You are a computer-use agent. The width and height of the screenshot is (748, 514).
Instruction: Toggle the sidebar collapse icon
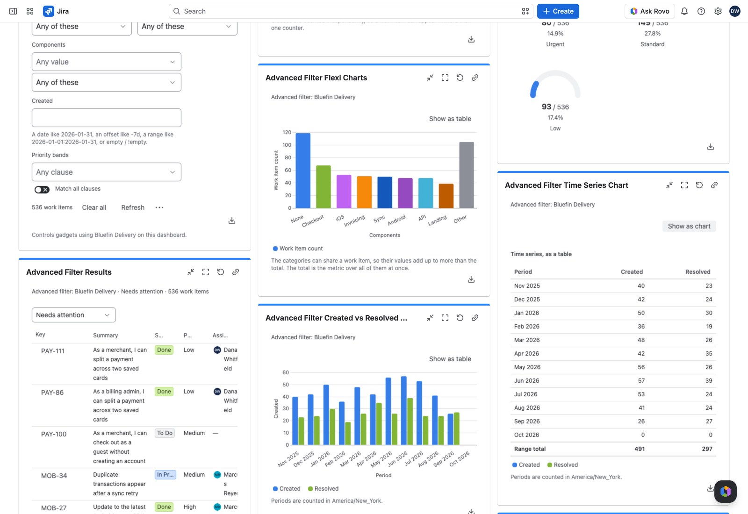(13, 11)
